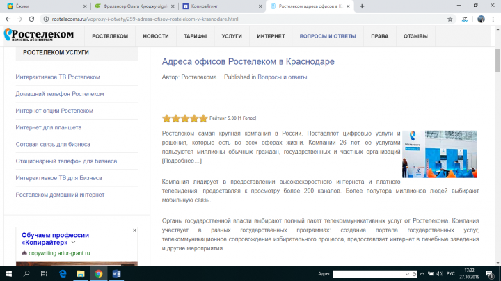Click the browser forward arrow

pos(19,19)
